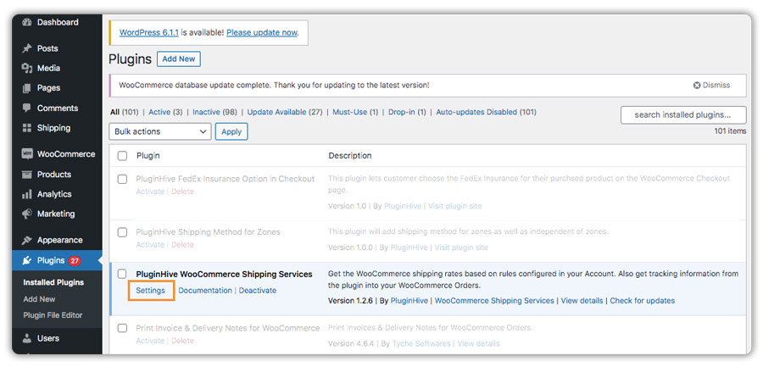
Task: Filter plugins by Update Available (27)
Action: coord(285,112)
